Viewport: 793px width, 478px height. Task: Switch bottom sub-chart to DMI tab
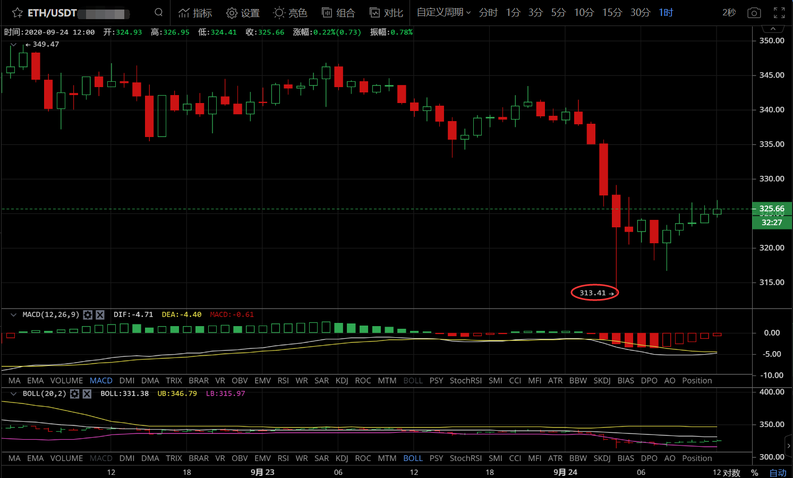pyautogui.click(x=127, y=458)
